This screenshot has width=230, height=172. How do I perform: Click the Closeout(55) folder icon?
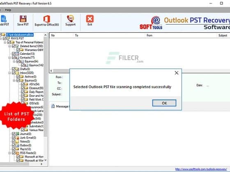[x=26, y=88]
